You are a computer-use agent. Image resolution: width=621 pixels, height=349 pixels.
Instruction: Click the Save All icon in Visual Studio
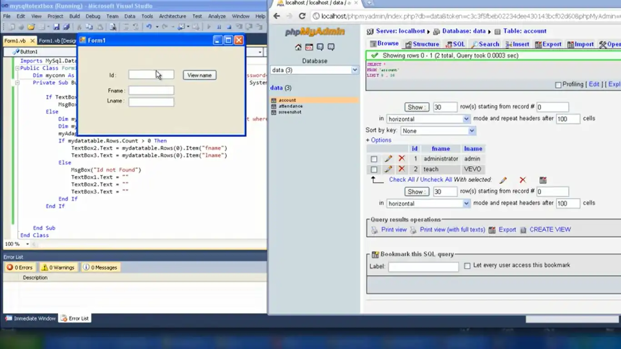coord(66,27)
